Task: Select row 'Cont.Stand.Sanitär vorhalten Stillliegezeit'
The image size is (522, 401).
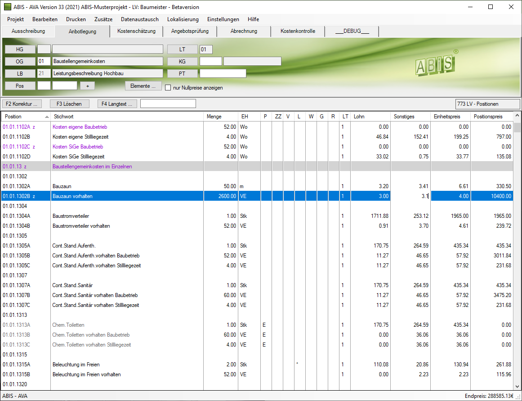Action: (257, 305)
